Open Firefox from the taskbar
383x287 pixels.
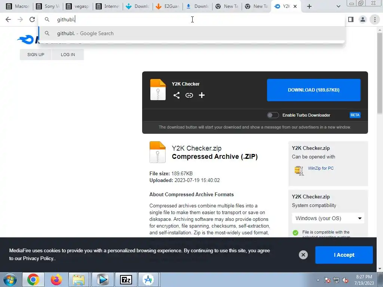[56, 280]
